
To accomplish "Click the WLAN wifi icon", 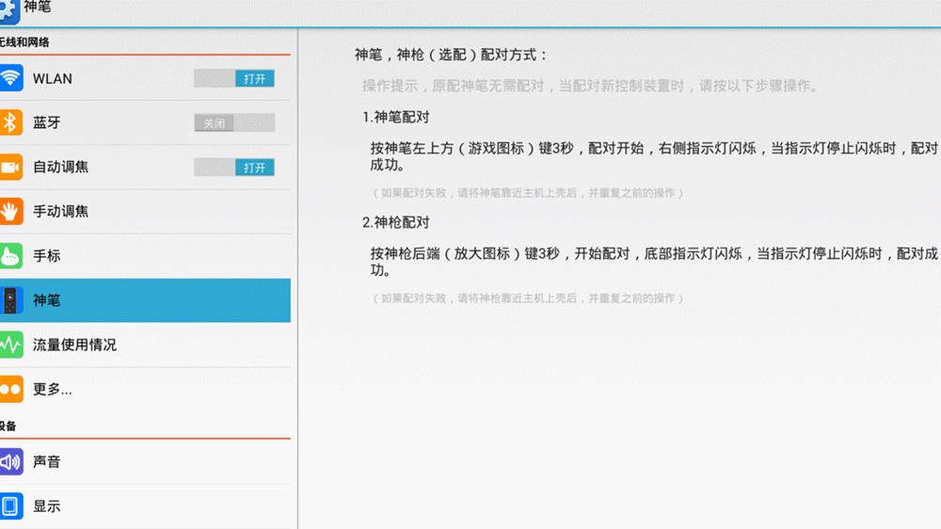I will click(x=10, y=78).
